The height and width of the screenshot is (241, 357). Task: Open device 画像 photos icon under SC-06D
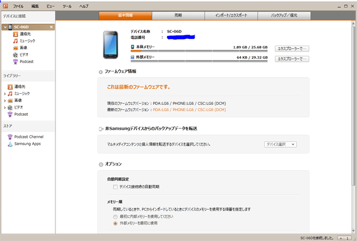(16, 48)
